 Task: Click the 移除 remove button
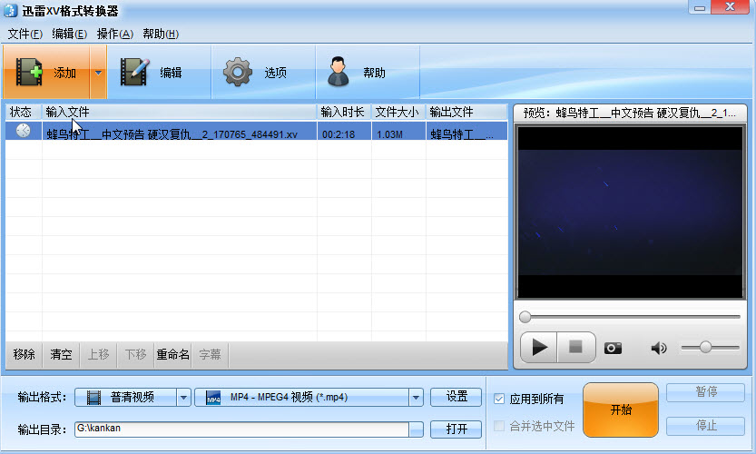[25, 355]
